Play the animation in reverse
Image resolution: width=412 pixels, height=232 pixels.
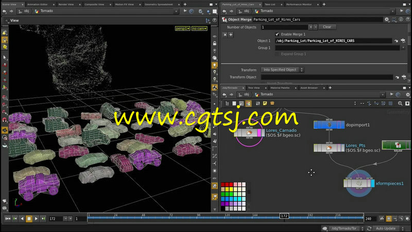(22, 219)
